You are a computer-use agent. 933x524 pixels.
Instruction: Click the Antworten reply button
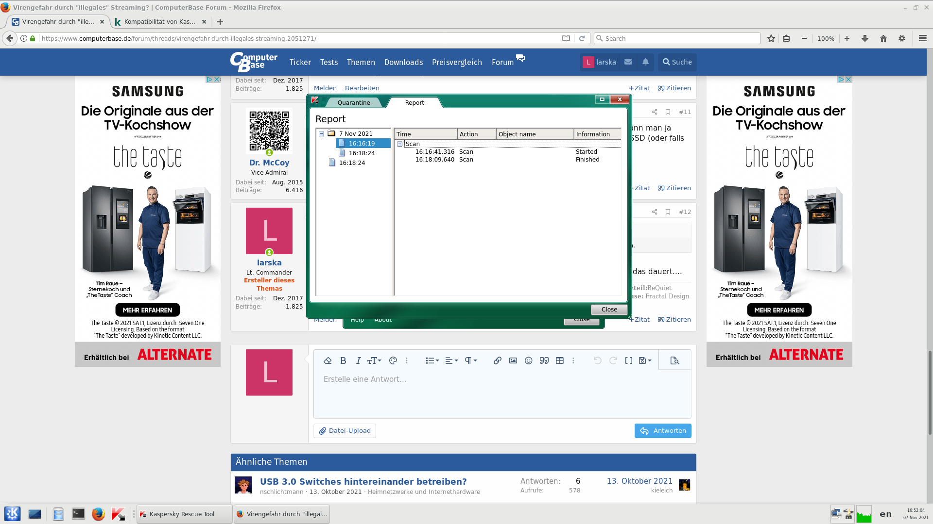662,431
